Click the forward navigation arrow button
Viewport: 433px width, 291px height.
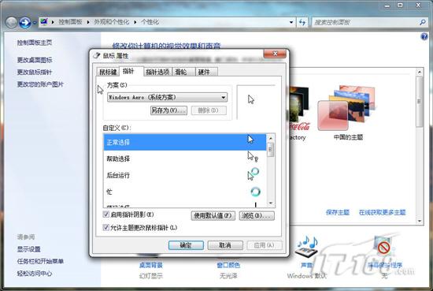pyautogui.click(x=24, y=22)
